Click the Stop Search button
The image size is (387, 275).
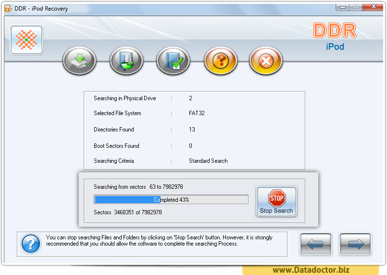[x=276, y=201]
